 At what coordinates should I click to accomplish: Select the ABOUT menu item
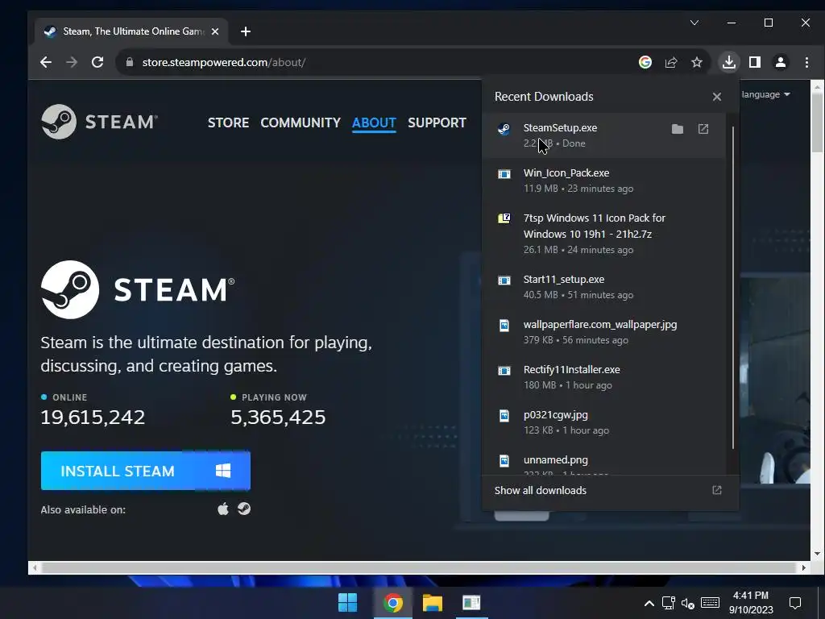click(x=374, y=123)
